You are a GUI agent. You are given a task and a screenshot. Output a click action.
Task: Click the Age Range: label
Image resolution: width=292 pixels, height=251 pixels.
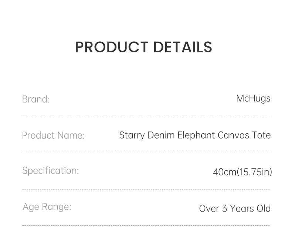pos(47,207)
